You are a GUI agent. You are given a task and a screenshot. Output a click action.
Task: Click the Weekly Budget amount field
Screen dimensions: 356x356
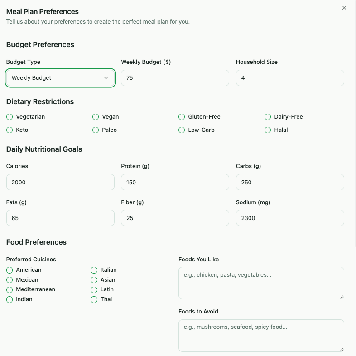(175, 78)
